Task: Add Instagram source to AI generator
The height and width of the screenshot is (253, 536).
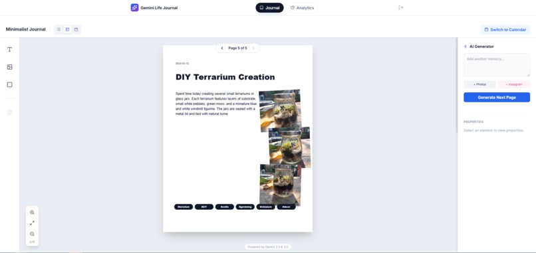Action: [514, 84]
